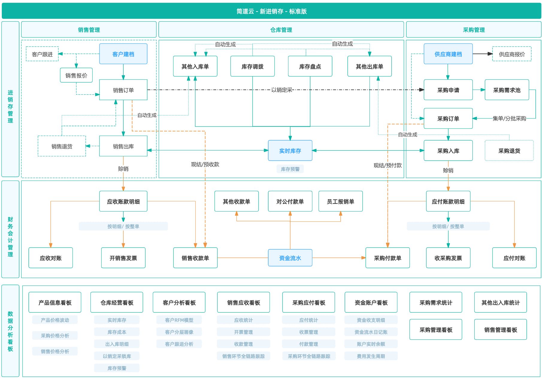Click the 出入库明细 tag
Viewport: 542px width, 378px height.
(117, 344)
